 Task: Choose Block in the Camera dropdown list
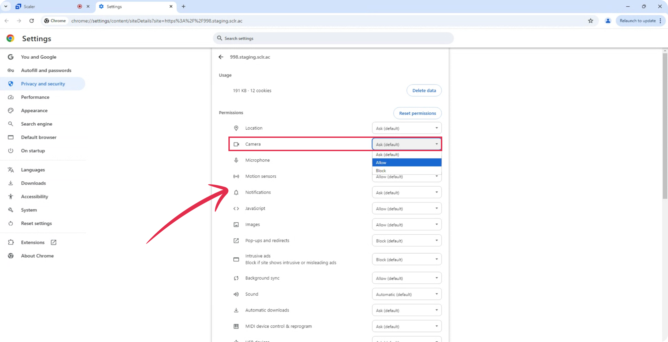[407, 170]
